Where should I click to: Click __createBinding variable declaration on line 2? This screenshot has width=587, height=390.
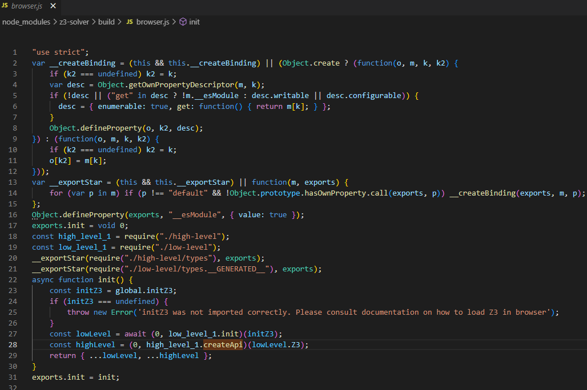tap(82, 63)
